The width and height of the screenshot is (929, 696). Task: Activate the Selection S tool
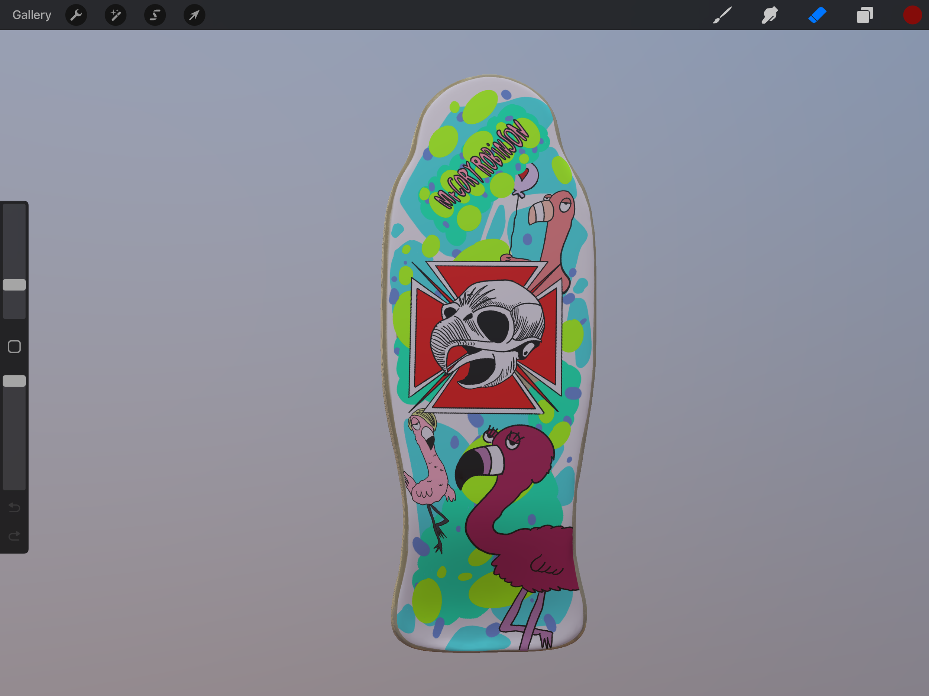click(155, 15)
